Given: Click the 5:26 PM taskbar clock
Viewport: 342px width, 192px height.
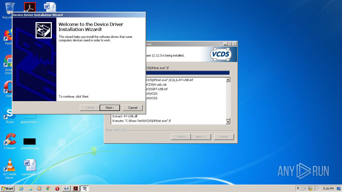Looking at the screenshot, I should click(x=328, y=189).
